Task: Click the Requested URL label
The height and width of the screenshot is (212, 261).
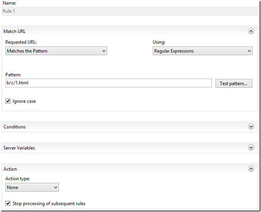Action: (21, 42)
